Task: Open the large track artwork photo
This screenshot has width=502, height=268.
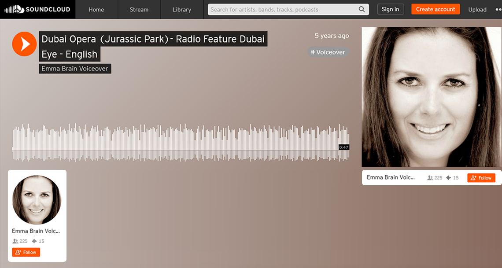Action: 432,97
